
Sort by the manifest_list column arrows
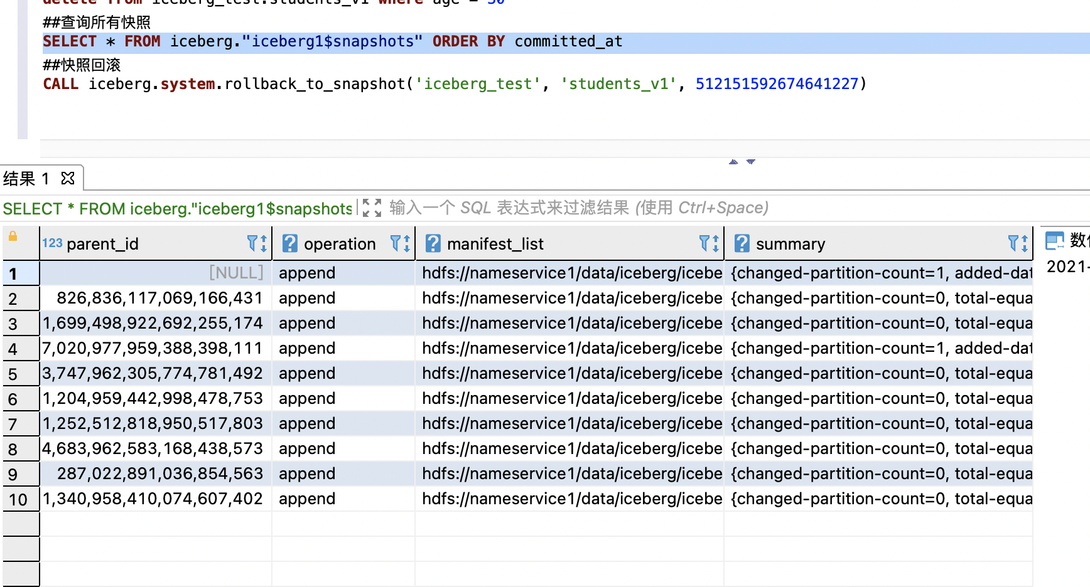pyautogui.click(x=716, y=243)
